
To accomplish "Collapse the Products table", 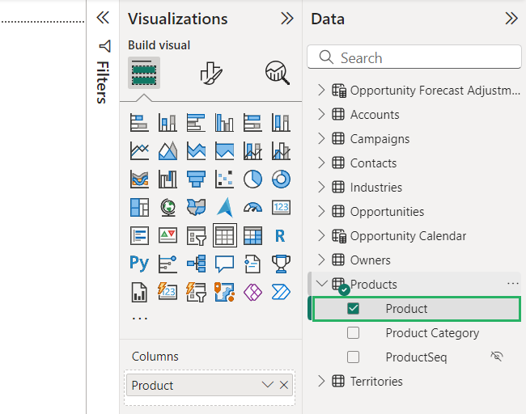I will point(321,285).
